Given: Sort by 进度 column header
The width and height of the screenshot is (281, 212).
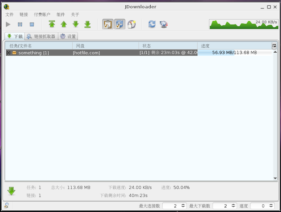Looking at the screenshot, I should [x=235, y=46].
